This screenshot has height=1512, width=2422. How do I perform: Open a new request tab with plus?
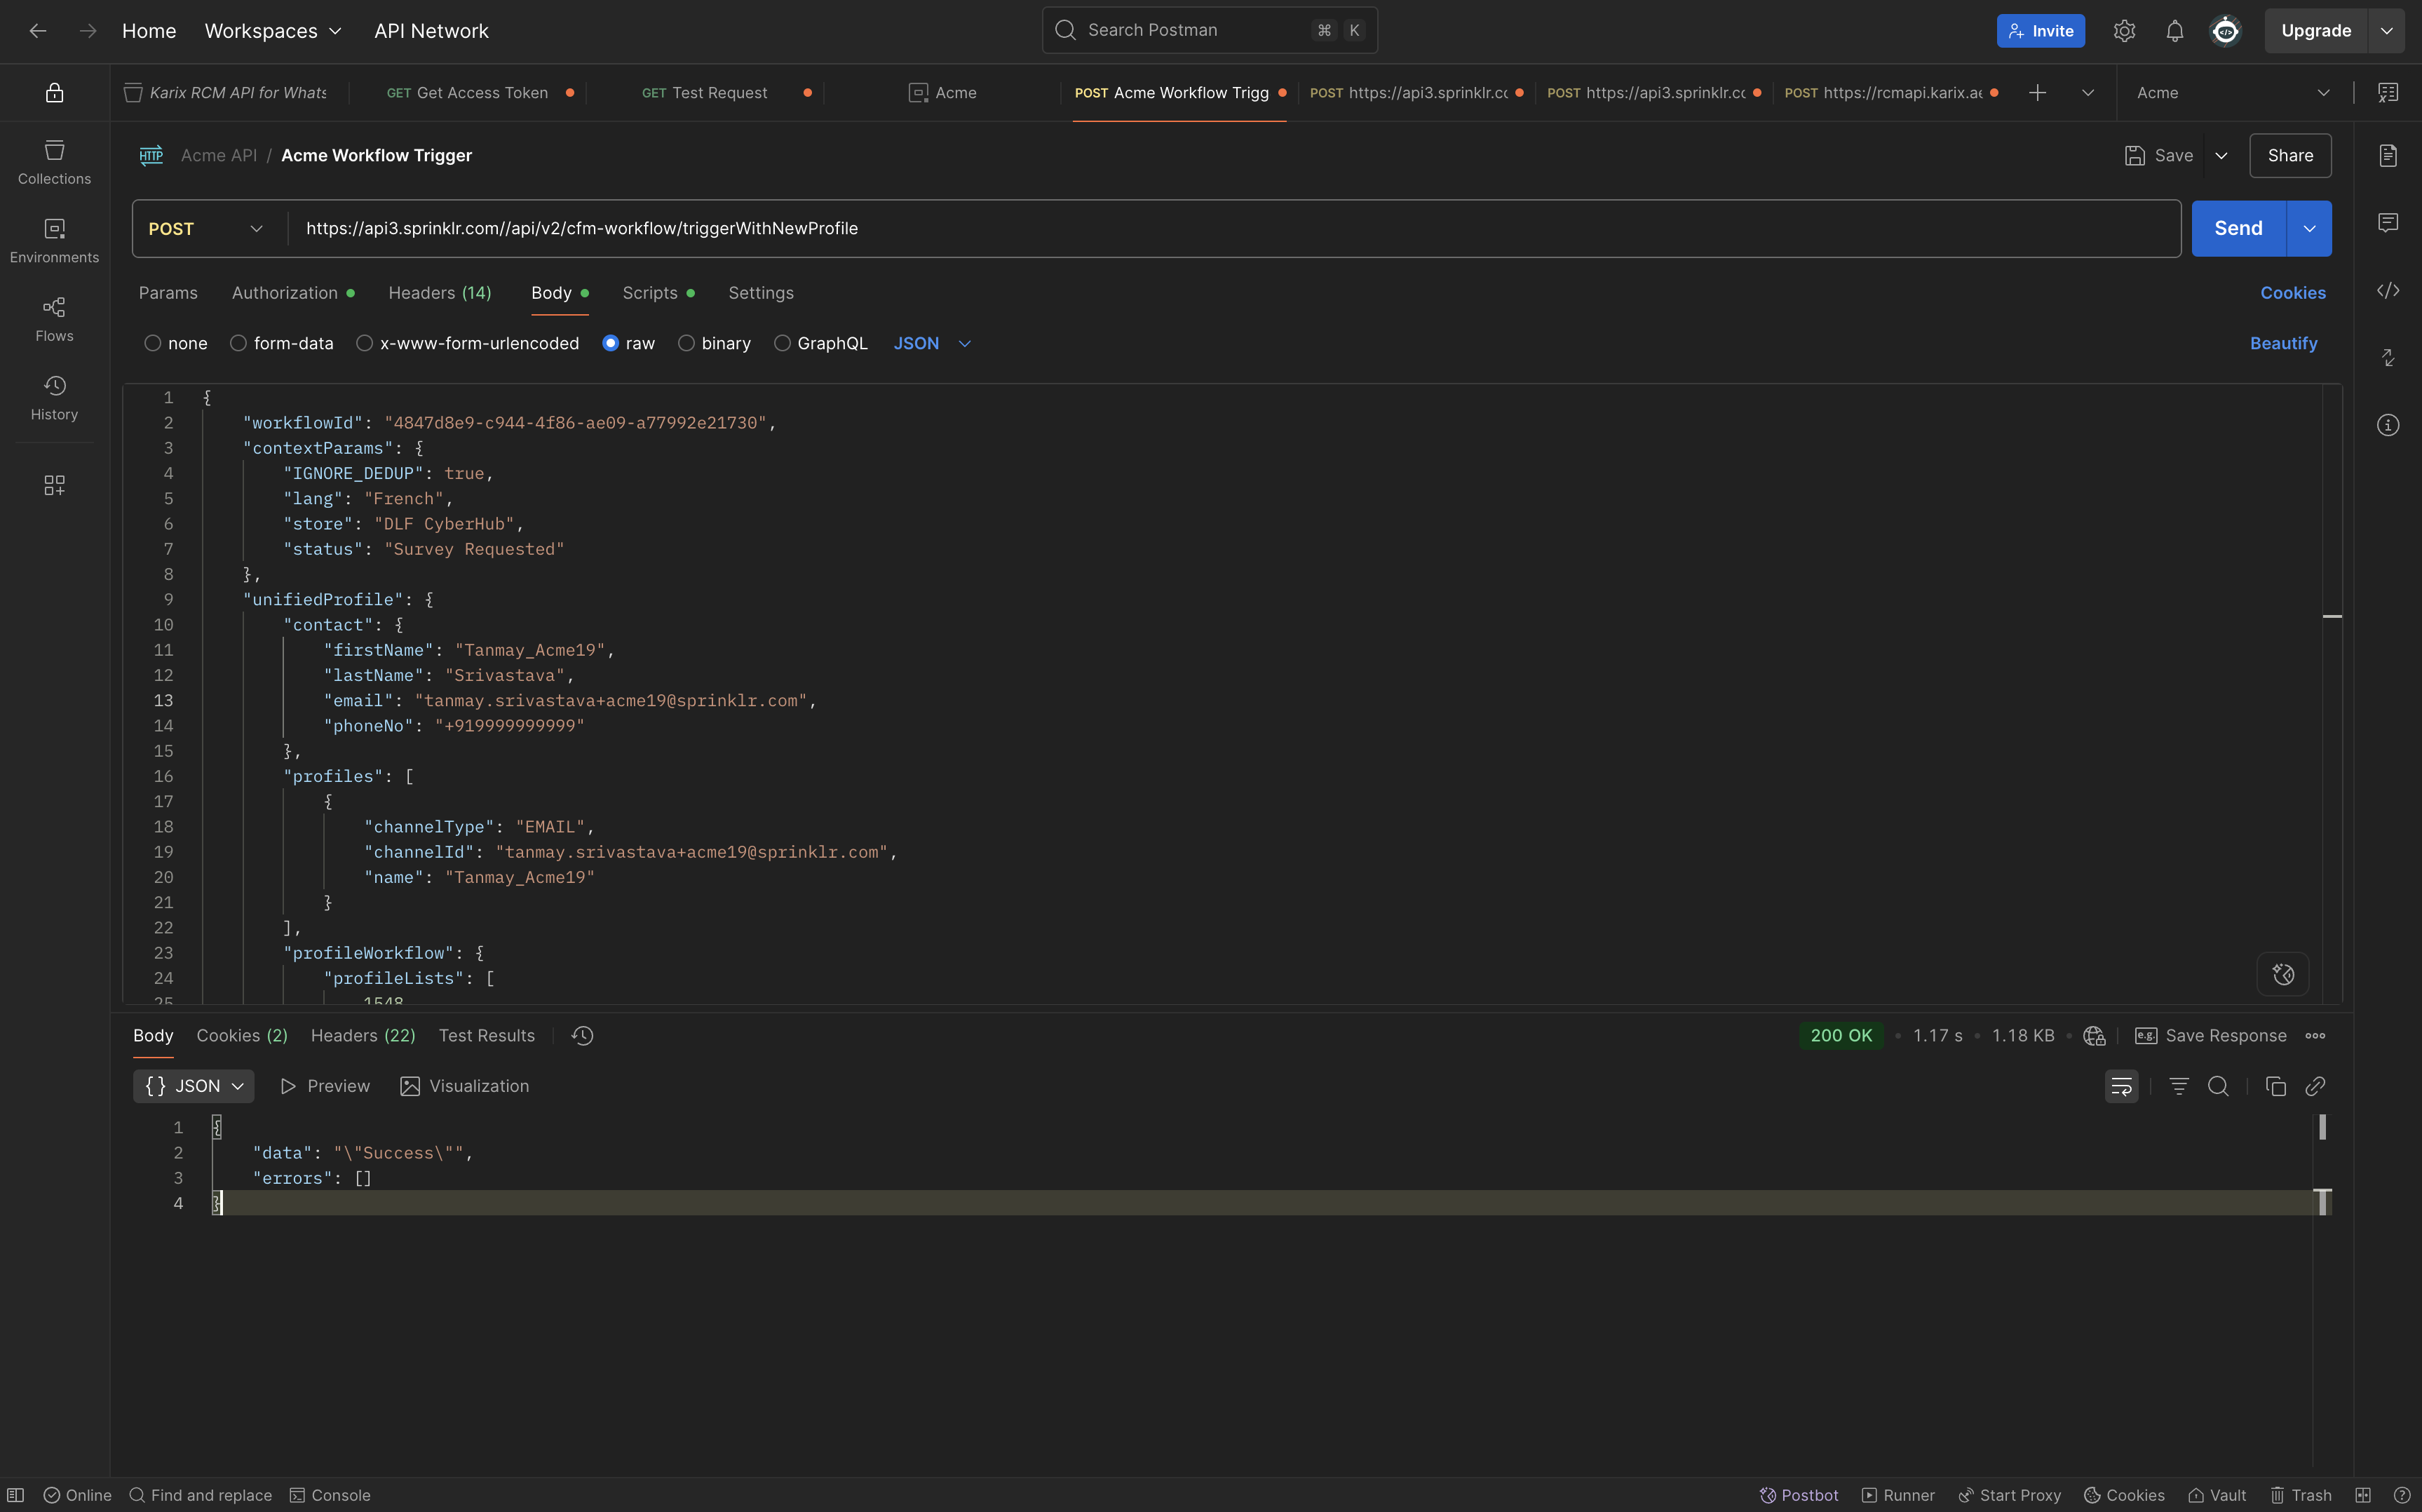point(2037,93)
